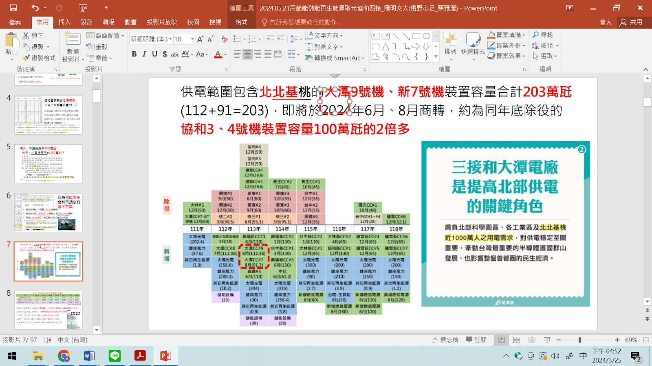Toggle Bold formatting
The height and width of the screenshot is (366, 652).
[134, 54]
